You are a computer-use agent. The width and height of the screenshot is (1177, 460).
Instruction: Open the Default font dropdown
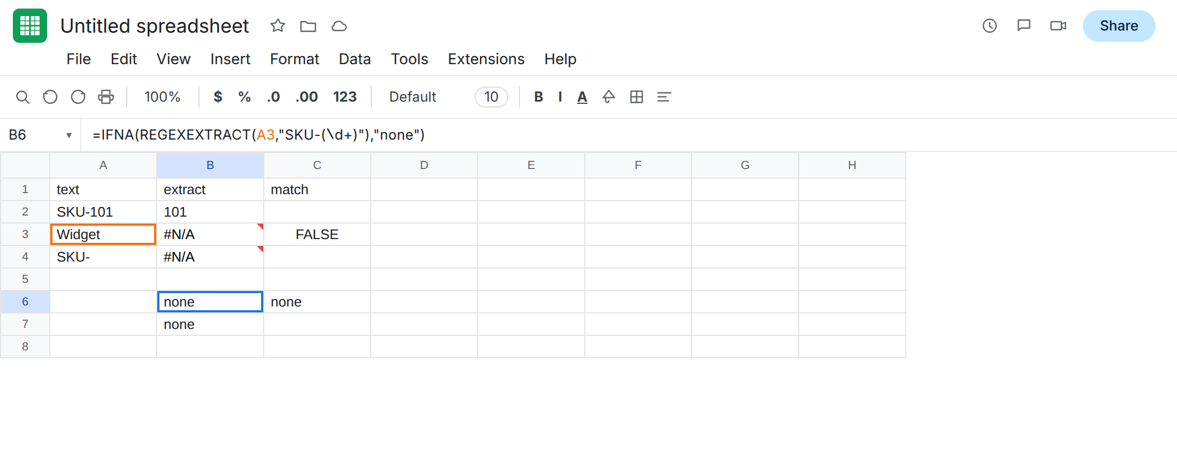tap(412, 97)
